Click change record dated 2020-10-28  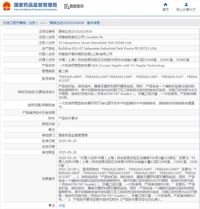[128, 162]
